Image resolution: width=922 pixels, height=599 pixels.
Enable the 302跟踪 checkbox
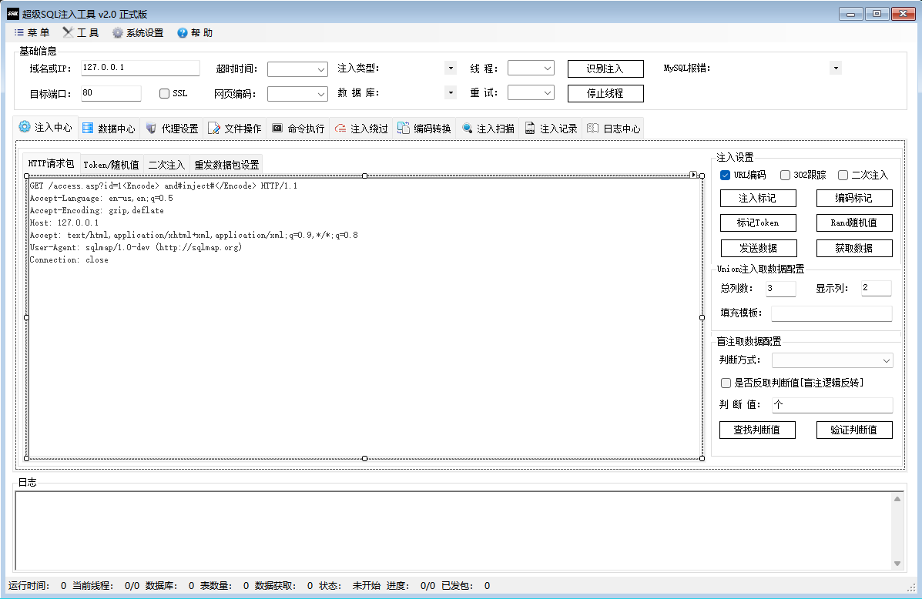tap(785, 176)
